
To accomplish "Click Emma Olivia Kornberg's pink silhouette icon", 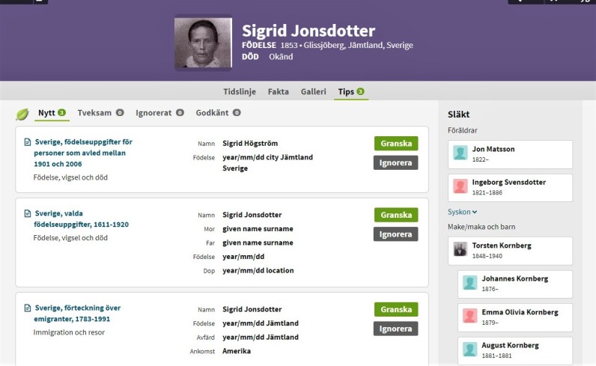I will point(470,316).
